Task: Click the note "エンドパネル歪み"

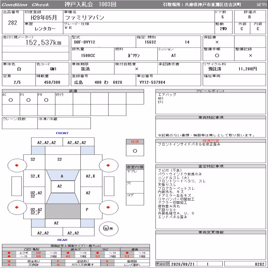Action: [173, 217]
